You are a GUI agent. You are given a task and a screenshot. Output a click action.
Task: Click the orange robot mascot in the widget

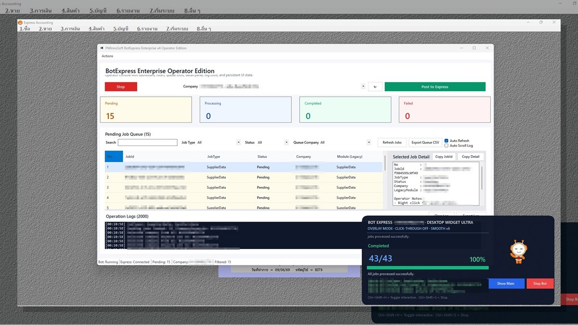click(x=518, y=252)
